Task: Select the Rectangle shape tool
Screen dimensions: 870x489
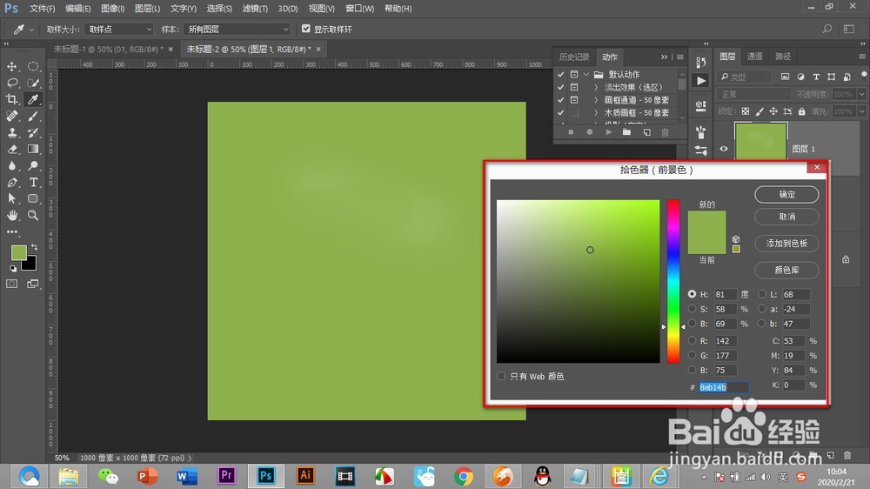Action: tap(33, 198)
